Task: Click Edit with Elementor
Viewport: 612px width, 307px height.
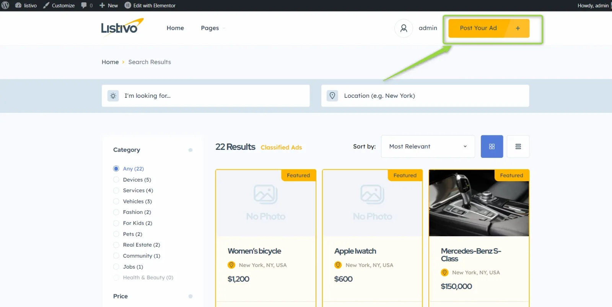Action: 150,5
